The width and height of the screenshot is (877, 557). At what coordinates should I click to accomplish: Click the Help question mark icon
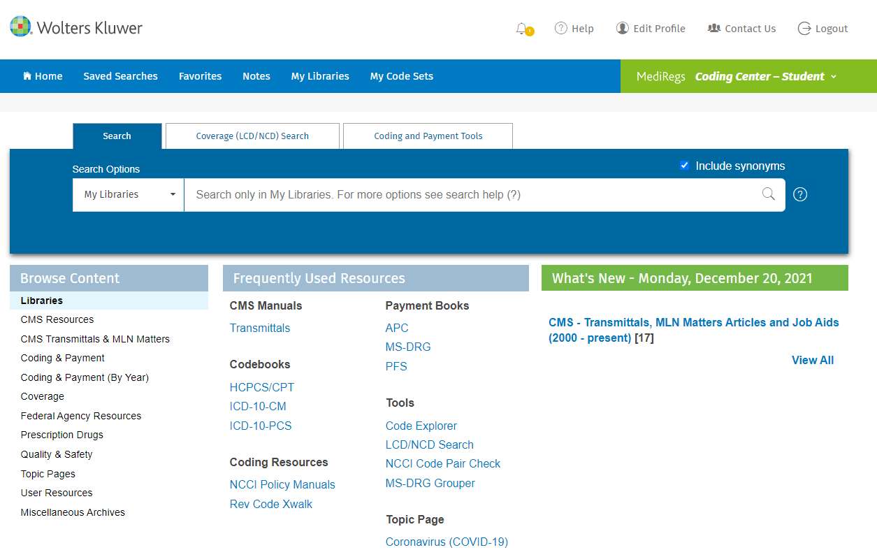(x=560, y=28)
